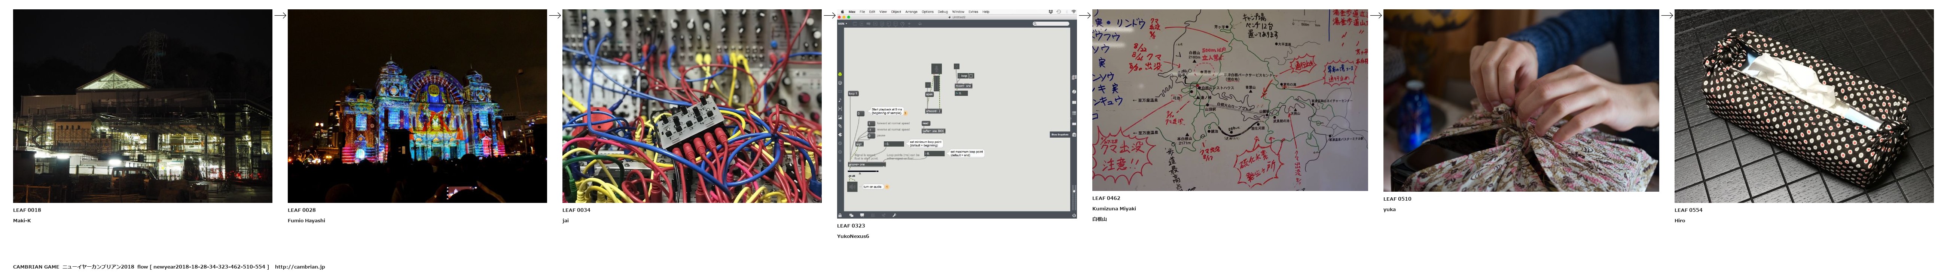This screenshot has width=1947, height=276.
Task: Click the Show Snapshots button in Max
Action: tap(1060, 135)
